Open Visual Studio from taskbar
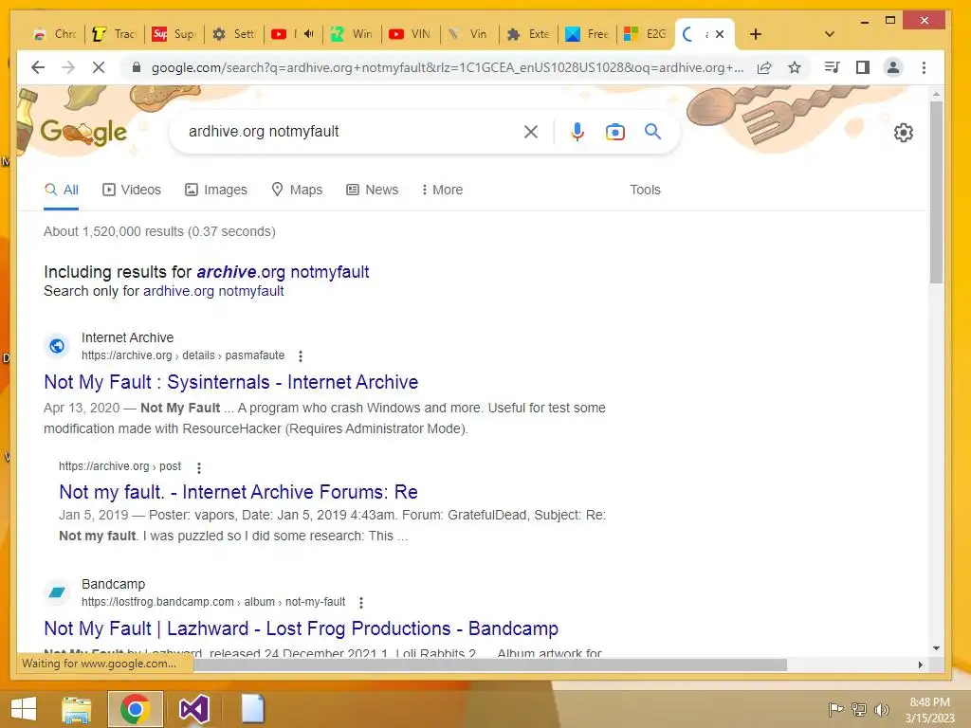Screen dimensions: 971x728 coord(193,709)
